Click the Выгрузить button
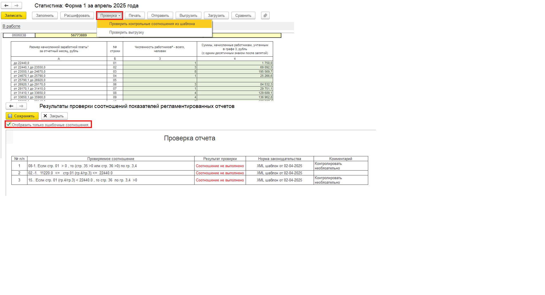 pyautogui.click(x=189, y=15)
